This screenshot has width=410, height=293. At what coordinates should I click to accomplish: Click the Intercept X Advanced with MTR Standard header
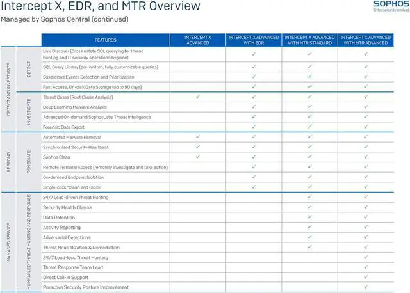(309, 39)
